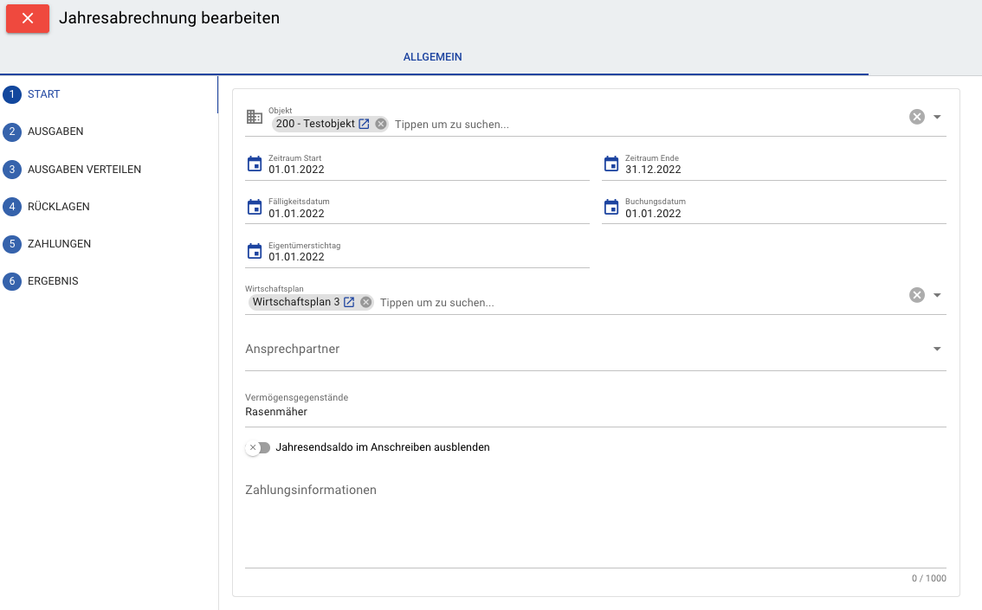Expand the Wirtschaftsplan dropdown arrow
Screen dimensions: 982x610
click(x=937, y=295)
